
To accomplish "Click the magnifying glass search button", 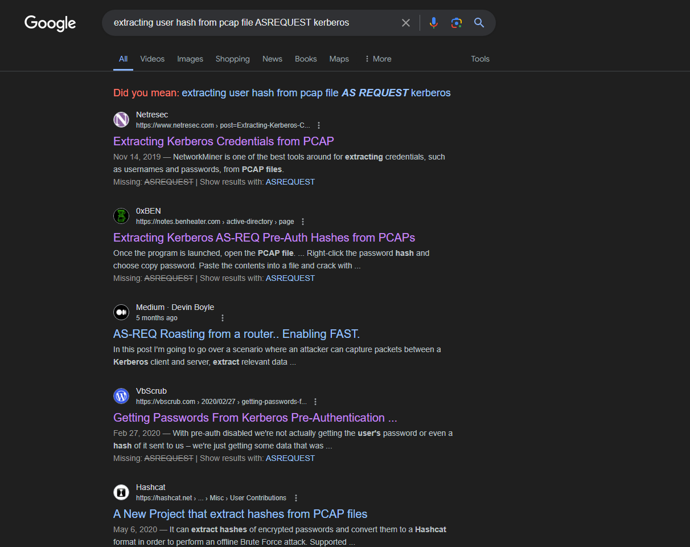I will 479,23.
